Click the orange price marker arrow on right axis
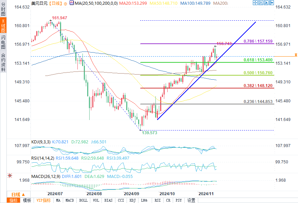Viewport: 298px width, 203px height. point(296,55)
